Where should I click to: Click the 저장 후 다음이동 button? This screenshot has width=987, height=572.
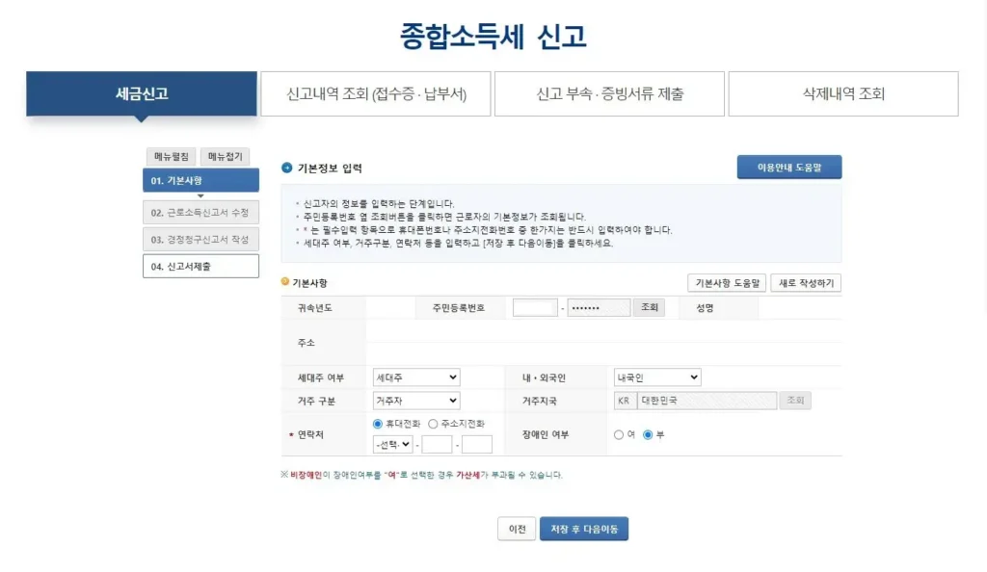(x=584, y=529)
